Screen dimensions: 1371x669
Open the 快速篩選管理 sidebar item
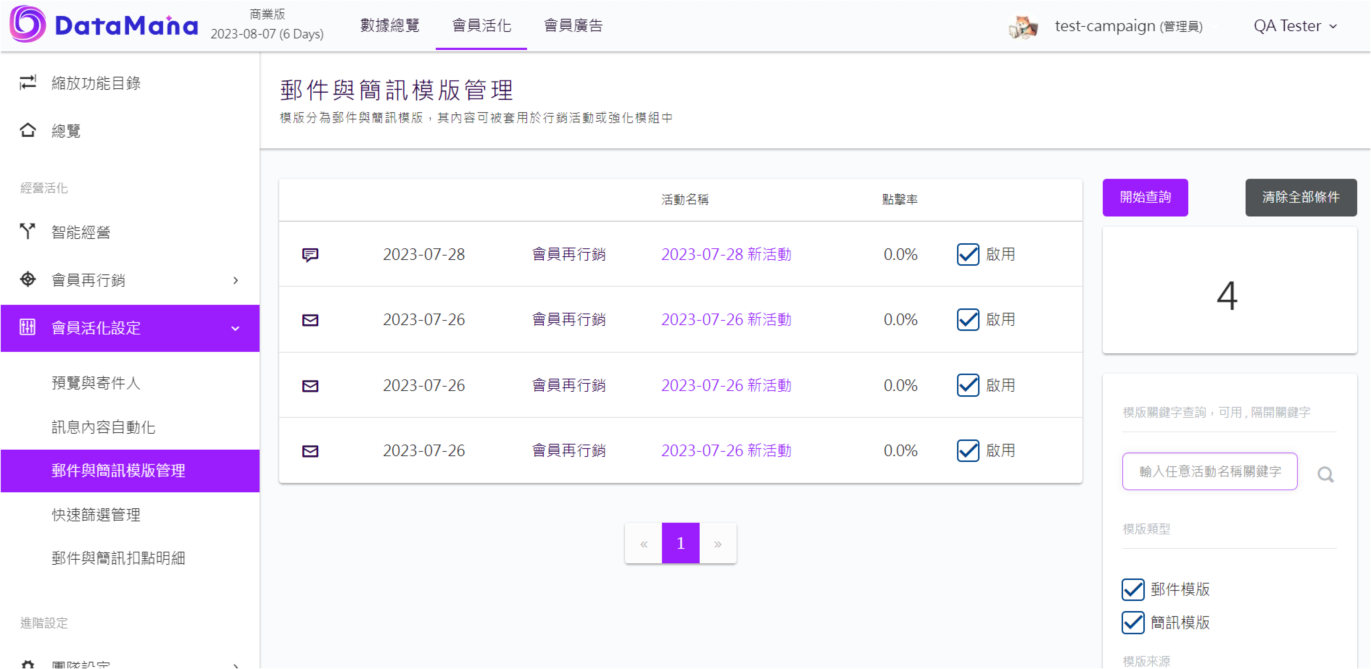tap(96, 514)
